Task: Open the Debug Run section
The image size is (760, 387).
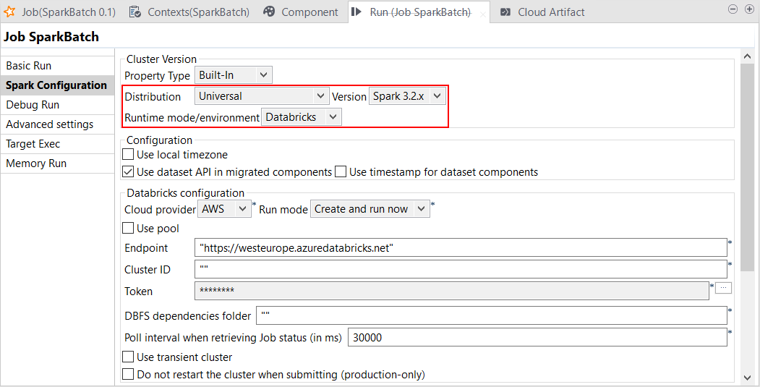Action: click(x=33, y=105)
